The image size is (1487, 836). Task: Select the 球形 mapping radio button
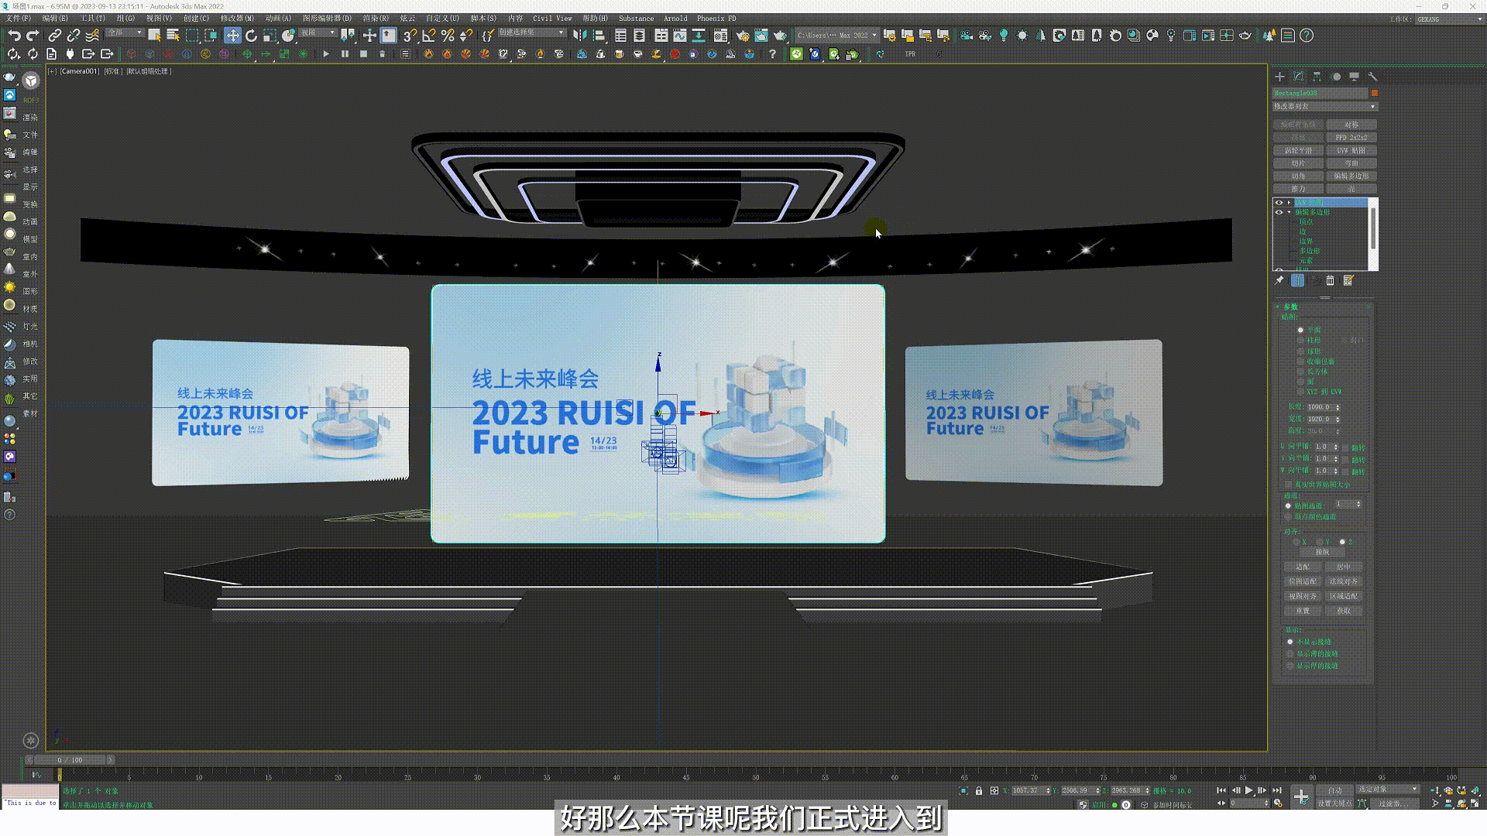click(x=1301, y=351)
